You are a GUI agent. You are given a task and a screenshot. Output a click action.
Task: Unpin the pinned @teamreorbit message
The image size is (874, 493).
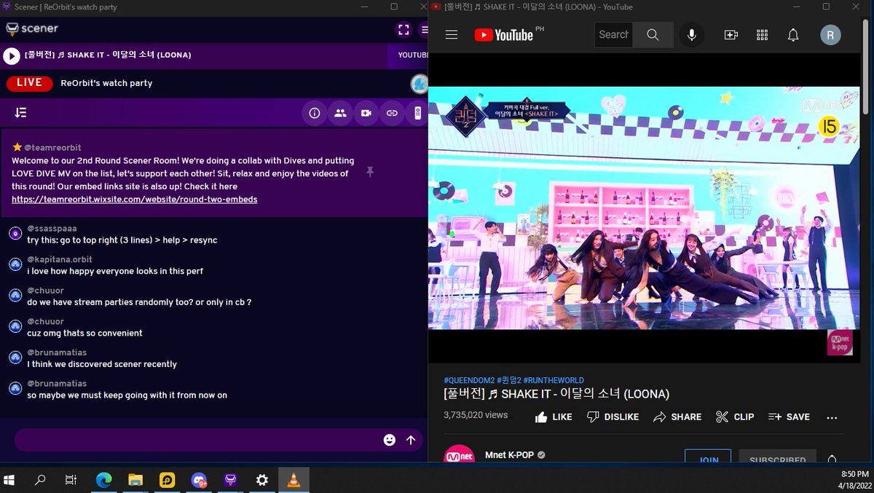click(370, 172)
